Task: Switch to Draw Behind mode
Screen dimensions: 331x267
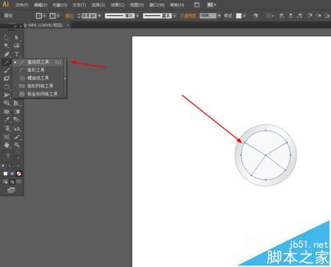Action: point(13,182)
